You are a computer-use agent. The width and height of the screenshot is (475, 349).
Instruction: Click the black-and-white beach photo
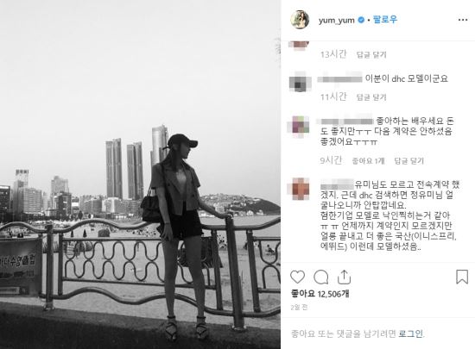click(x=140, y=174)
